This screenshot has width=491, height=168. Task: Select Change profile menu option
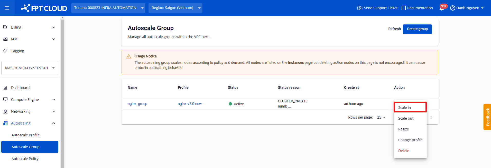point(410,140)
